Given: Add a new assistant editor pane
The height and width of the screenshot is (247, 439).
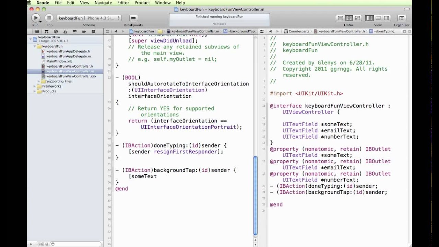Looking at the screenshot, I should coord(405,31).
